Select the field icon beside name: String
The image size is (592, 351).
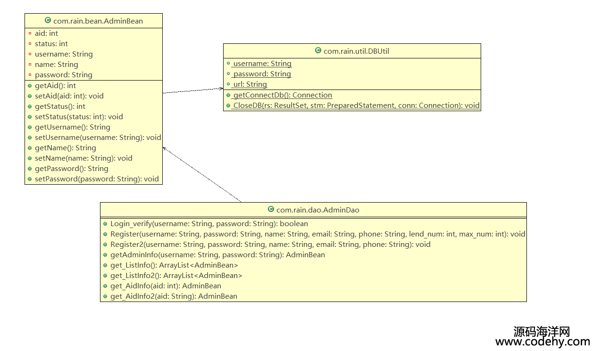(x=30, y=65)
